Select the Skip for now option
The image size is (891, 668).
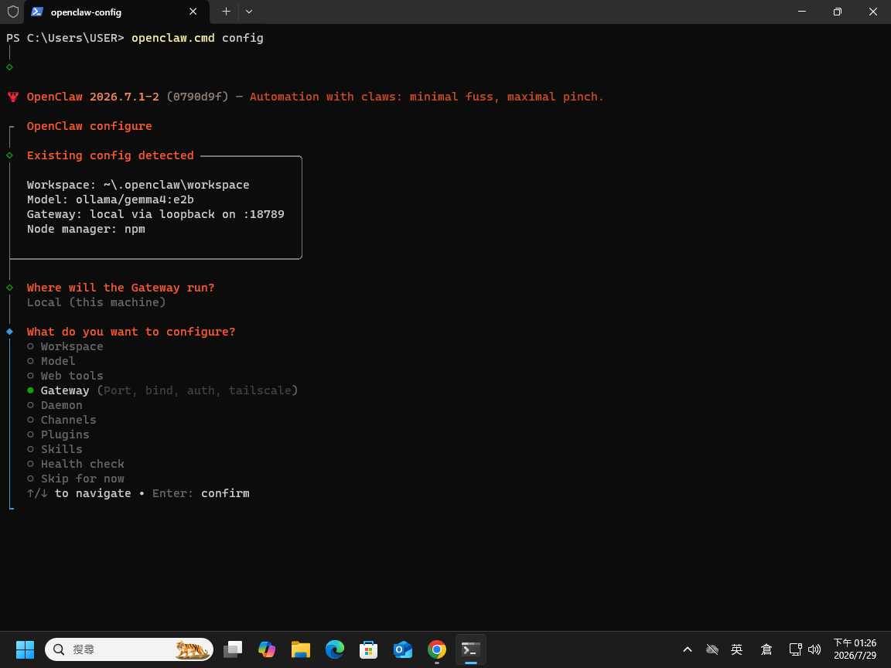[76, 479]
